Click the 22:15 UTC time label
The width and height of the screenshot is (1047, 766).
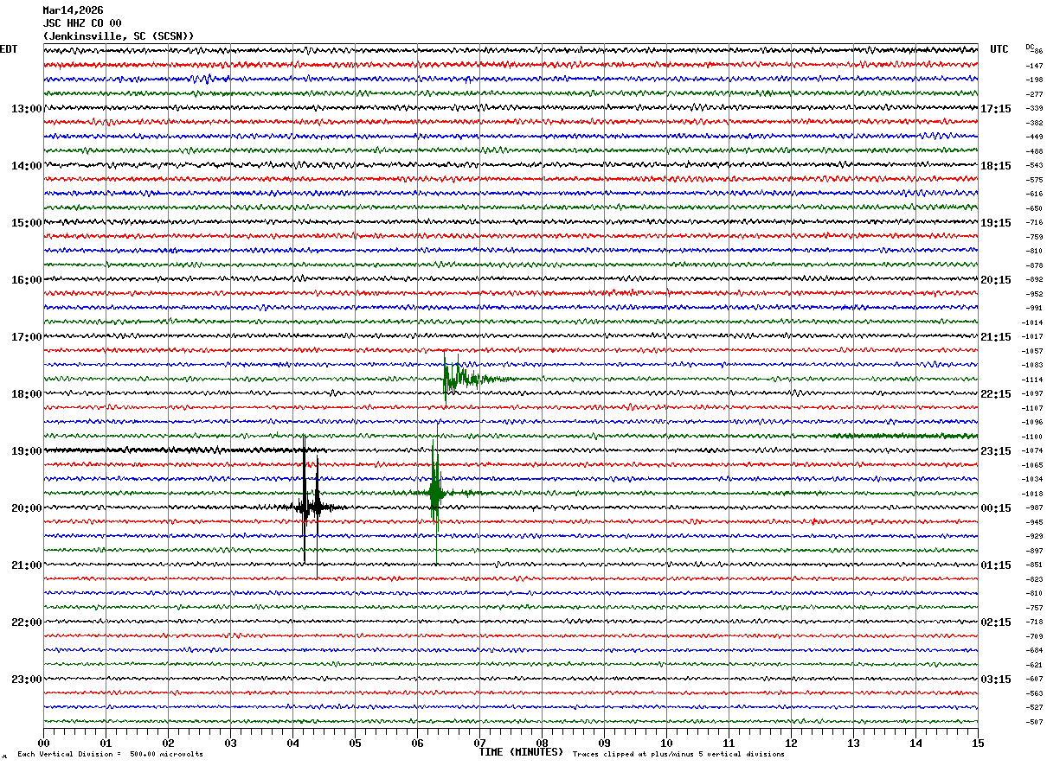click(x=996, y=394)
